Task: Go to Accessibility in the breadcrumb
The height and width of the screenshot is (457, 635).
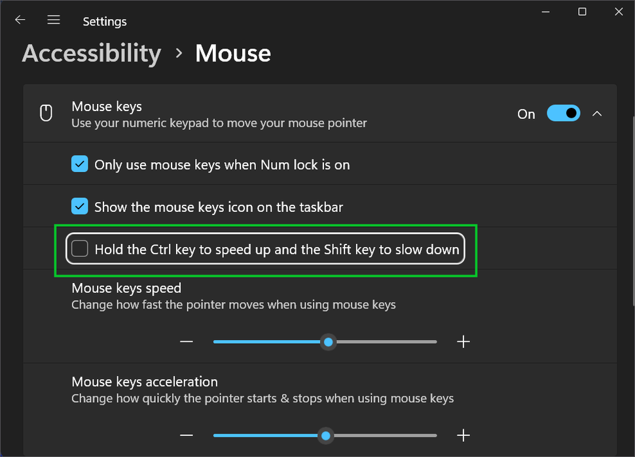Action: tap(92, 54)
